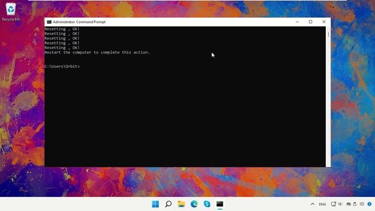Show hidden system tray icons
The height and width of the screenshot is (211, 375).
pos(312,204)
